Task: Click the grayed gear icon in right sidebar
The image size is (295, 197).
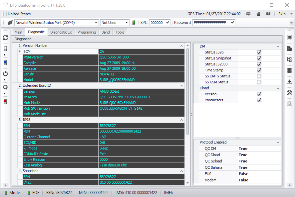Action: click(x=289, y=103)
